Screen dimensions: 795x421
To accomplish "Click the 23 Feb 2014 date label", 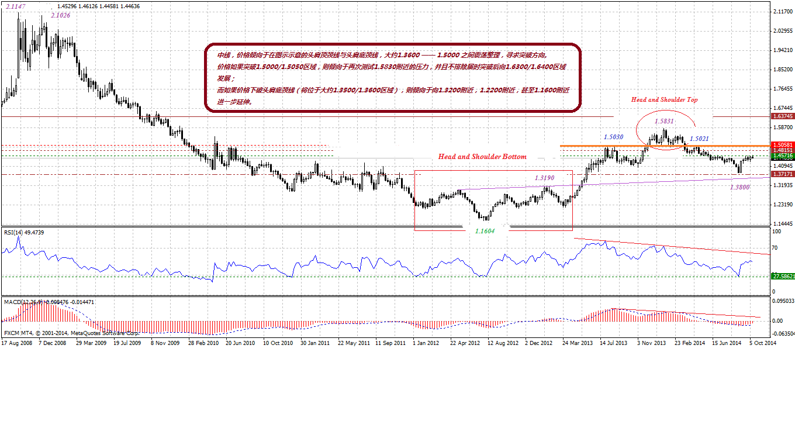I will point(690,343).
